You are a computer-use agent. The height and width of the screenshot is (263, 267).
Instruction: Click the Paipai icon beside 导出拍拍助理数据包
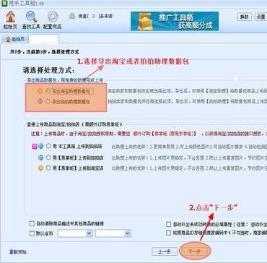[x=40, y=101]
